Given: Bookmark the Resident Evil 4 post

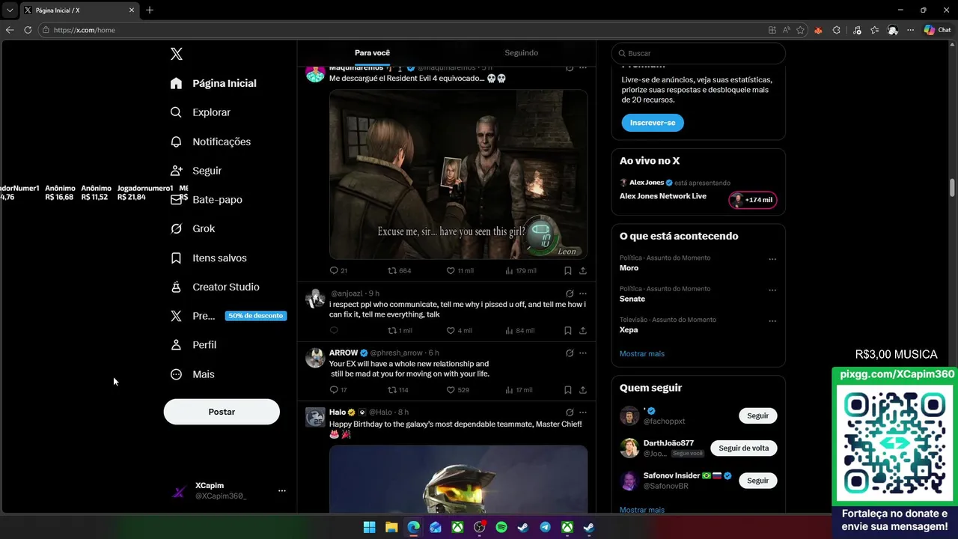Looking at the screenshot, I should click(x=568, y=270).
